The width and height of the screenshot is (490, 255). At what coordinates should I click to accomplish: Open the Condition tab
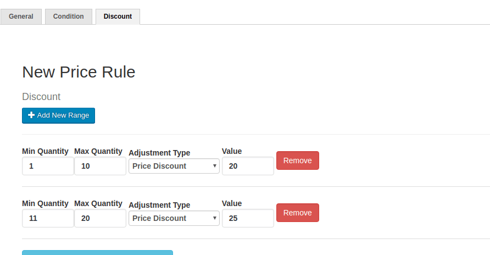68,16
